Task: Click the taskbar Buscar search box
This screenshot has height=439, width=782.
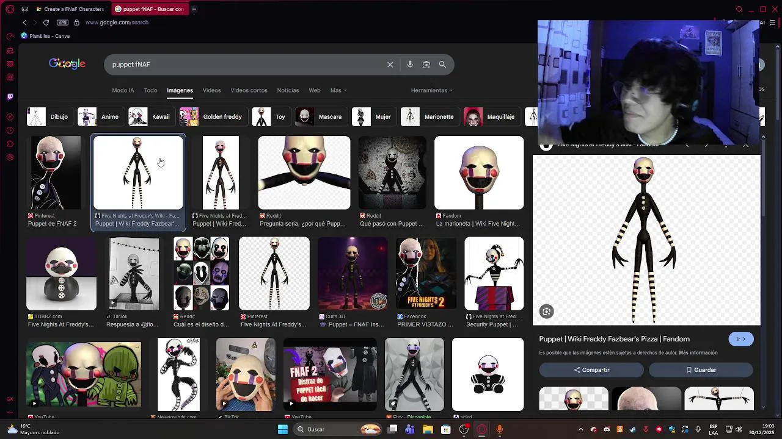Action: tap(337, 429)
